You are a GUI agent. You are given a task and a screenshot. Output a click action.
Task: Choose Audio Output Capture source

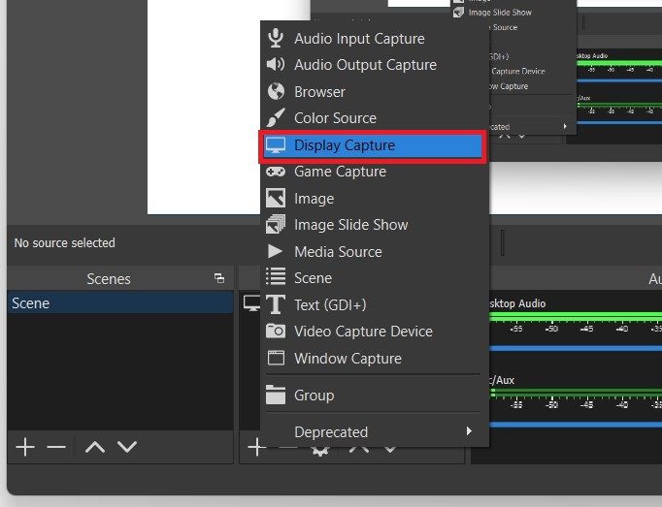(x=375, y=65)
